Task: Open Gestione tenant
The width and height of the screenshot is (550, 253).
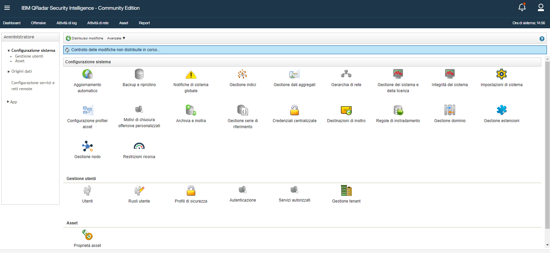Action: (346, 194)
